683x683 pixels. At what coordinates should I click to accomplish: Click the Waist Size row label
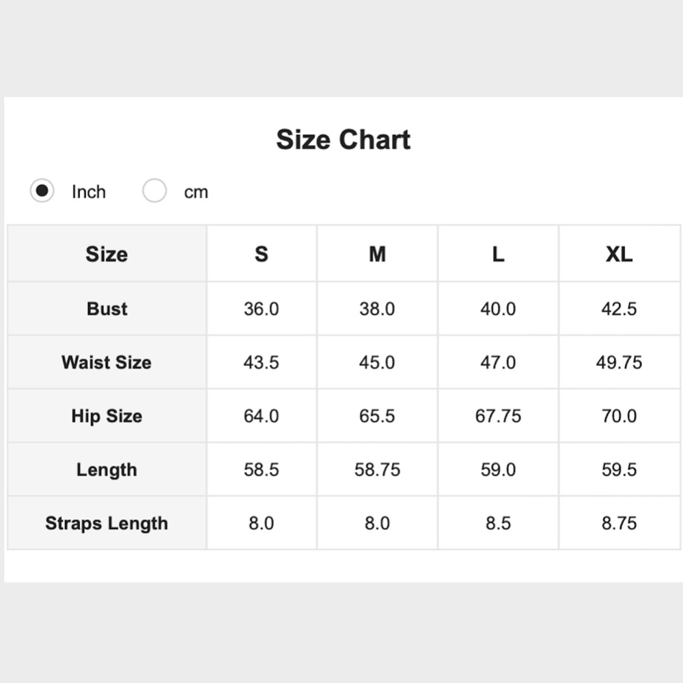pyautogui.click(x=107, y=362)
